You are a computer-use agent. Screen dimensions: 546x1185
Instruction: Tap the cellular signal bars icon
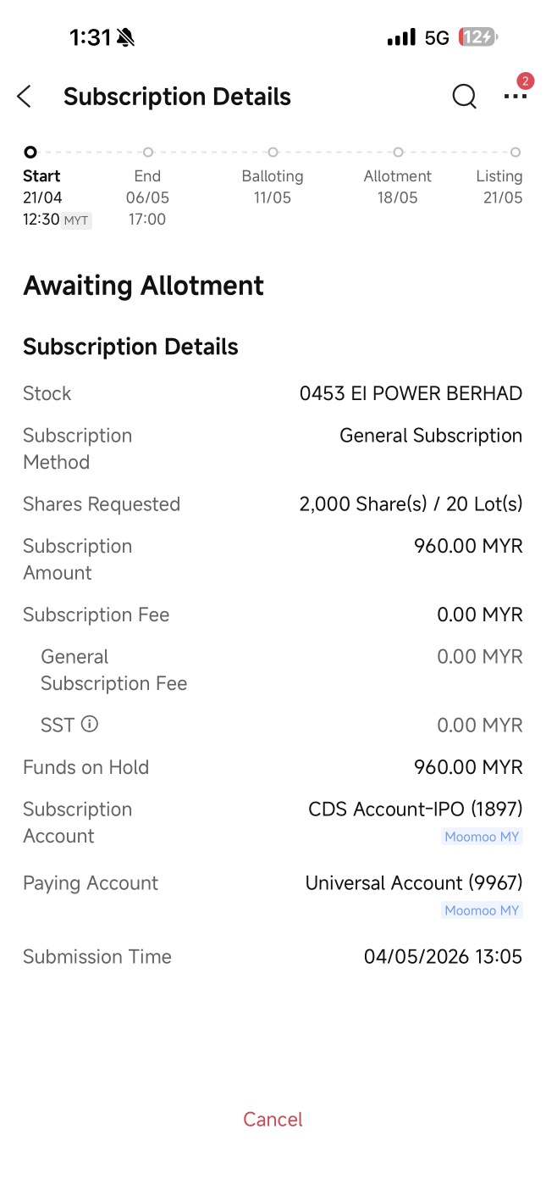[401, 37]
